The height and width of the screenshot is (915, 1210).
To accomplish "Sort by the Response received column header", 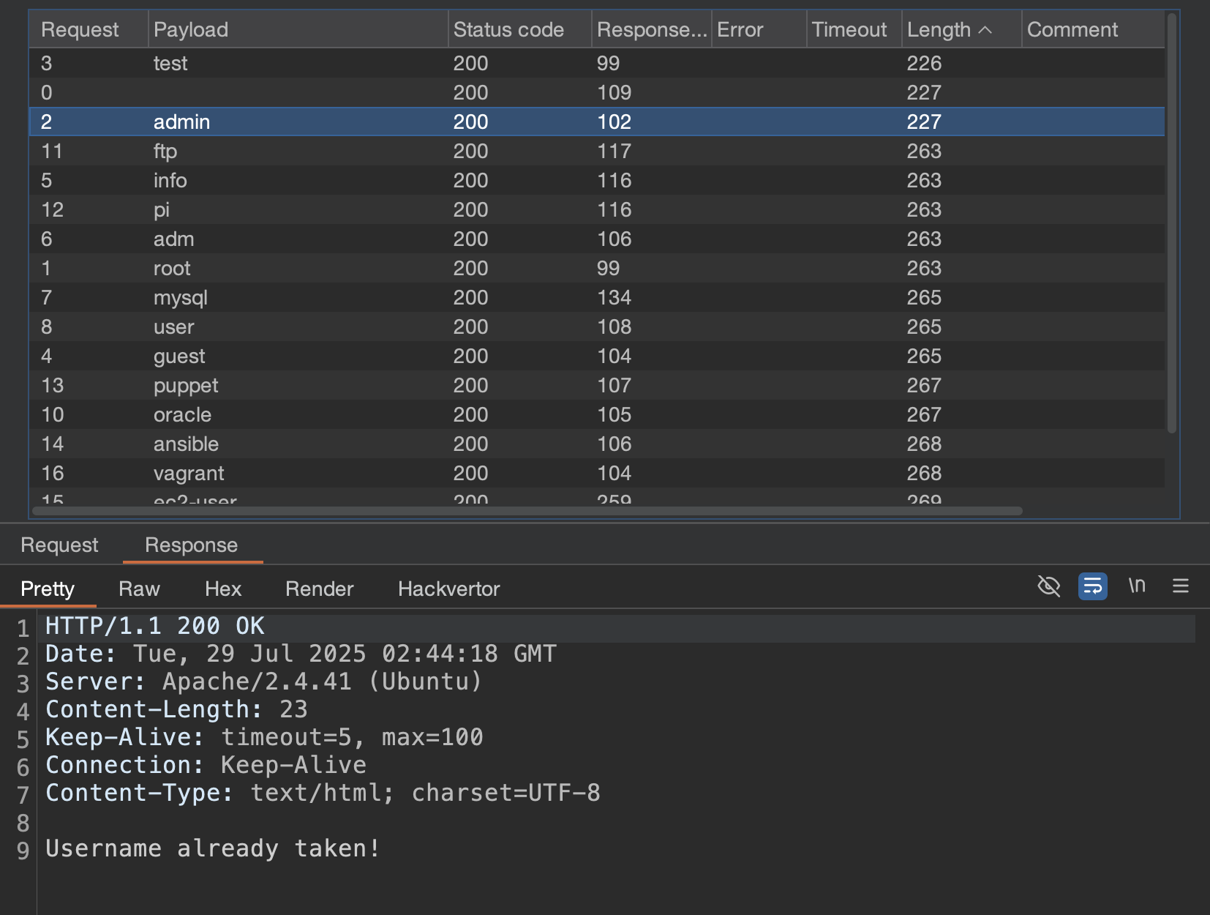I will (x=651, y=29).
